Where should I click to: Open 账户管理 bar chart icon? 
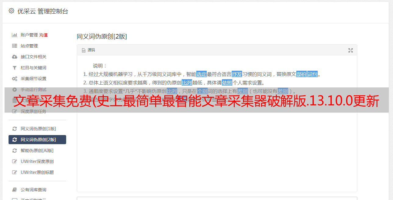point(14,35)
